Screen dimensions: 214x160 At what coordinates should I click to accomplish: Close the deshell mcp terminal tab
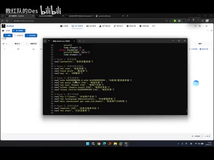74,41
